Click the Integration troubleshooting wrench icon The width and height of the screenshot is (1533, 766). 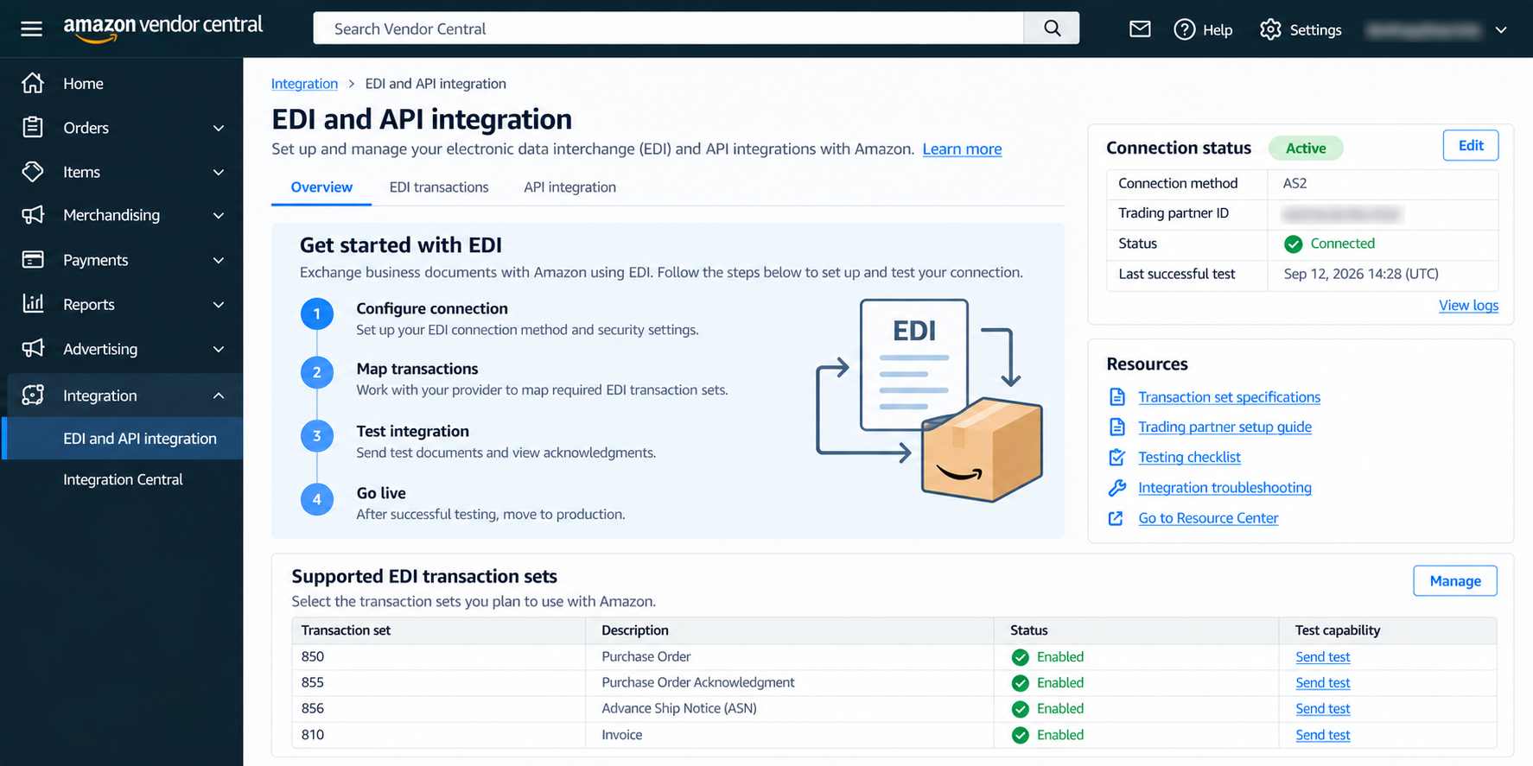1117,488
